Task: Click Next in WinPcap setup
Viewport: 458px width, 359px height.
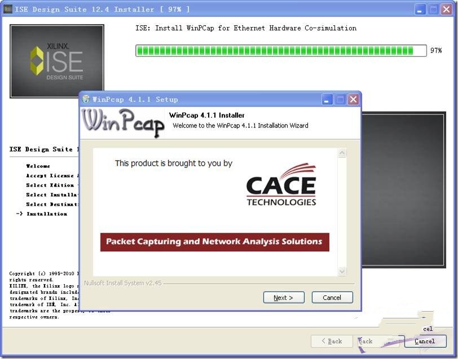Action: 284,298
